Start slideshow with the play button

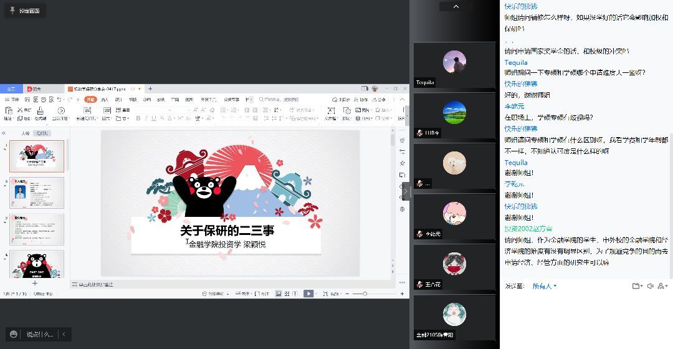[x=308, y=294]
